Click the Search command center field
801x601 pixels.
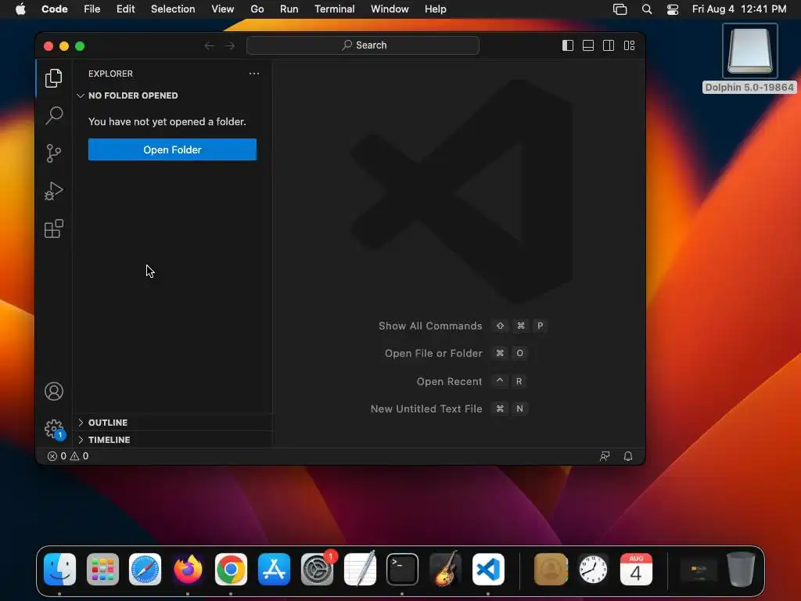tap(363, 45)
